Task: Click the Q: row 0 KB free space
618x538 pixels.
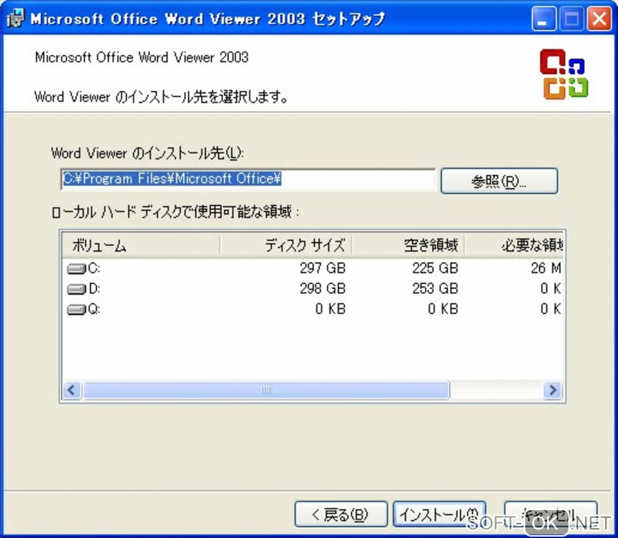Action: click(443, 308)
